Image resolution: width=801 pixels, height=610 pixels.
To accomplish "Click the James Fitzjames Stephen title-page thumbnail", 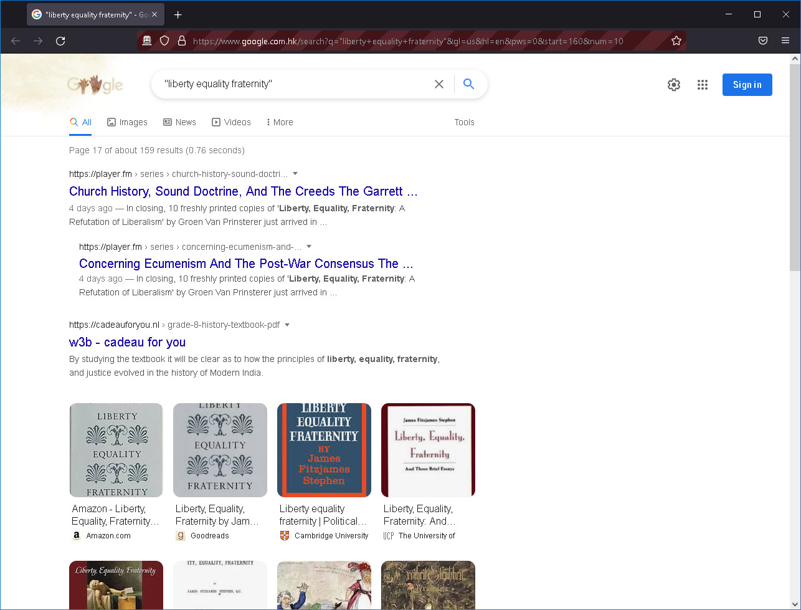I will tap(220, 585).
